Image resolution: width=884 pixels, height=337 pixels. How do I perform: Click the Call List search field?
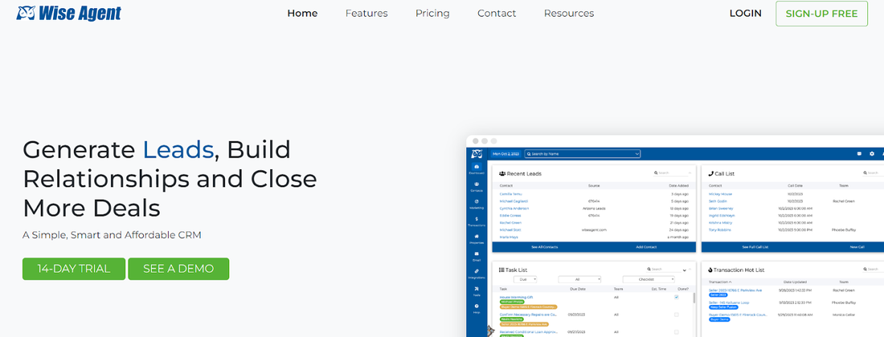point(874,173)
